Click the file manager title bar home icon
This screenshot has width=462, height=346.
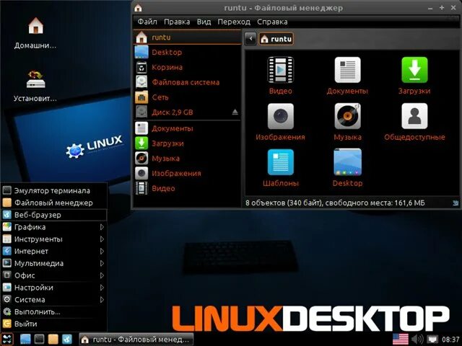click(138, 8)
